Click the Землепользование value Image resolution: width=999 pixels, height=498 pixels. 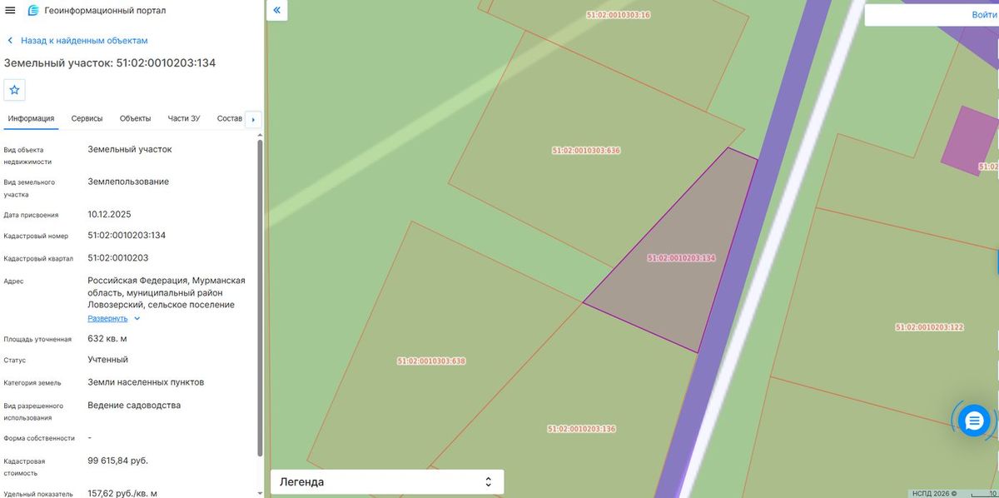128,182
